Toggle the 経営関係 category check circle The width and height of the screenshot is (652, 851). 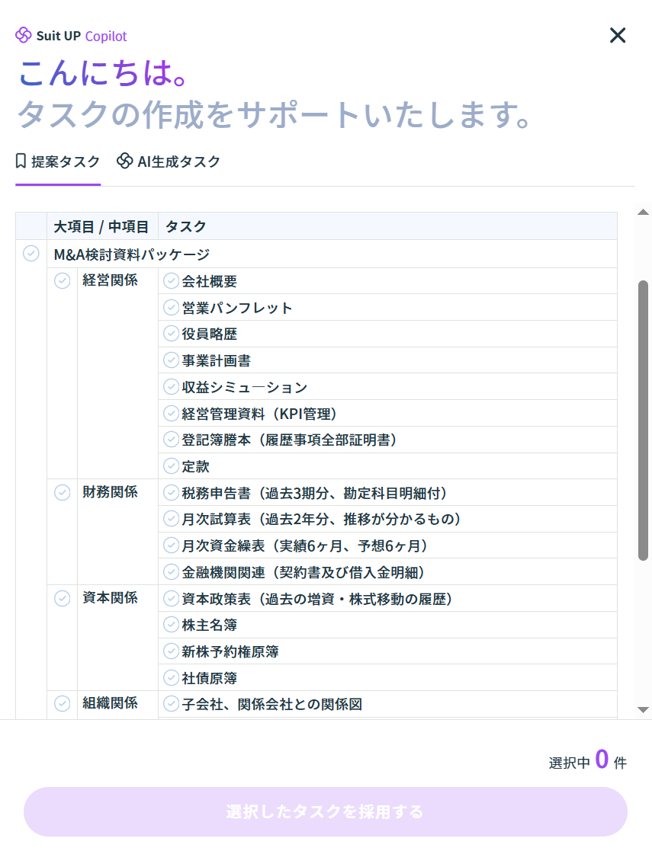(x=62, y=281)
